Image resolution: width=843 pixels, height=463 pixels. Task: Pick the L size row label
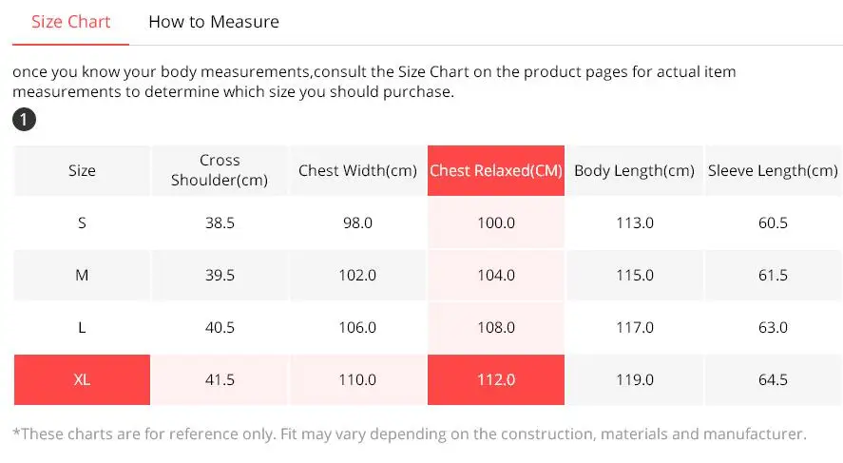(82, 328)
